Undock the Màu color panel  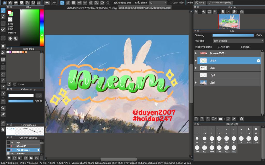11,7
